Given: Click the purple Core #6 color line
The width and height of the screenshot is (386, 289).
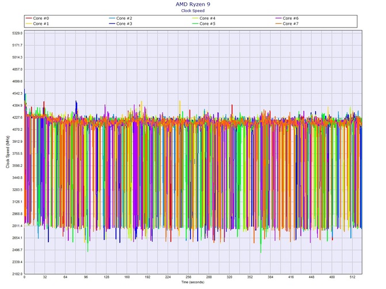Looking at the screenshot, I should tap(278, 18).
